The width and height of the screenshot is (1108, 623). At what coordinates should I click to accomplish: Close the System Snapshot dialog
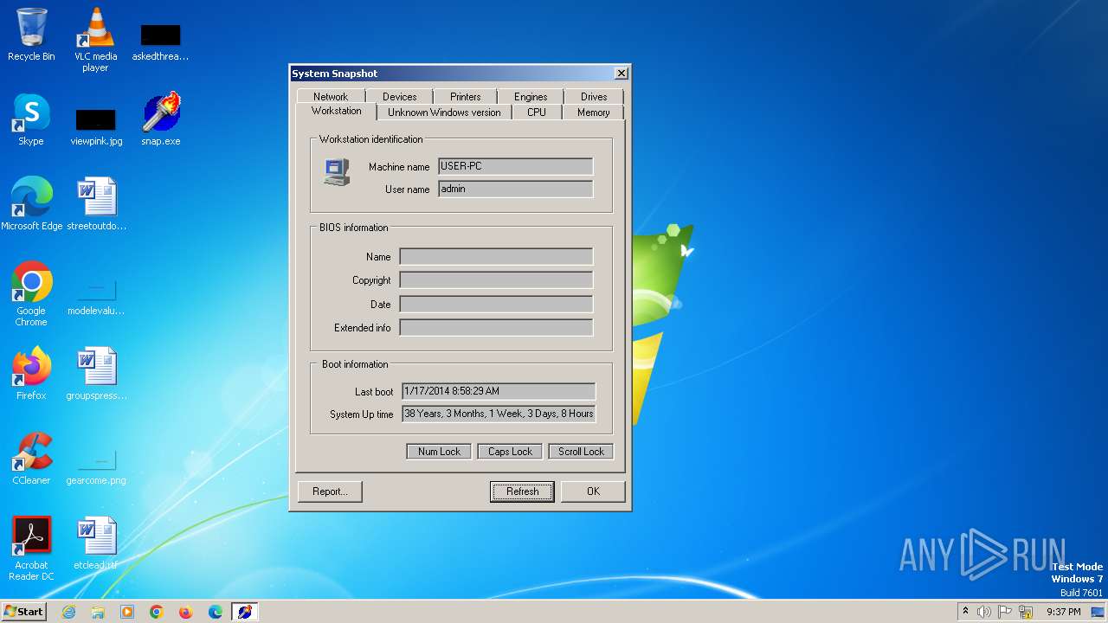621,74
